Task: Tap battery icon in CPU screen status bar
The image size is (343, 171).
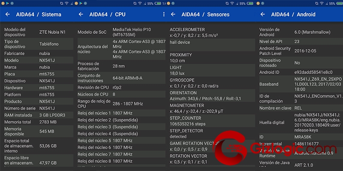Action: [x=158, y=3]
